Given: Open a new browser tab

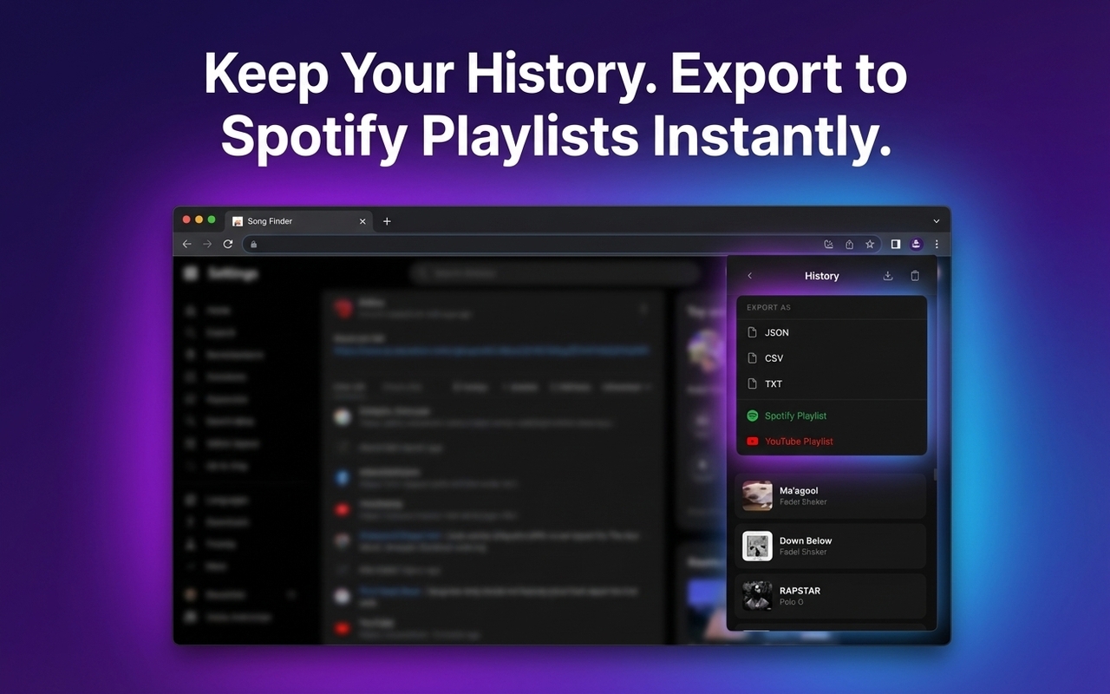Looking at the screenshot, I should click(x=387, y=221).
